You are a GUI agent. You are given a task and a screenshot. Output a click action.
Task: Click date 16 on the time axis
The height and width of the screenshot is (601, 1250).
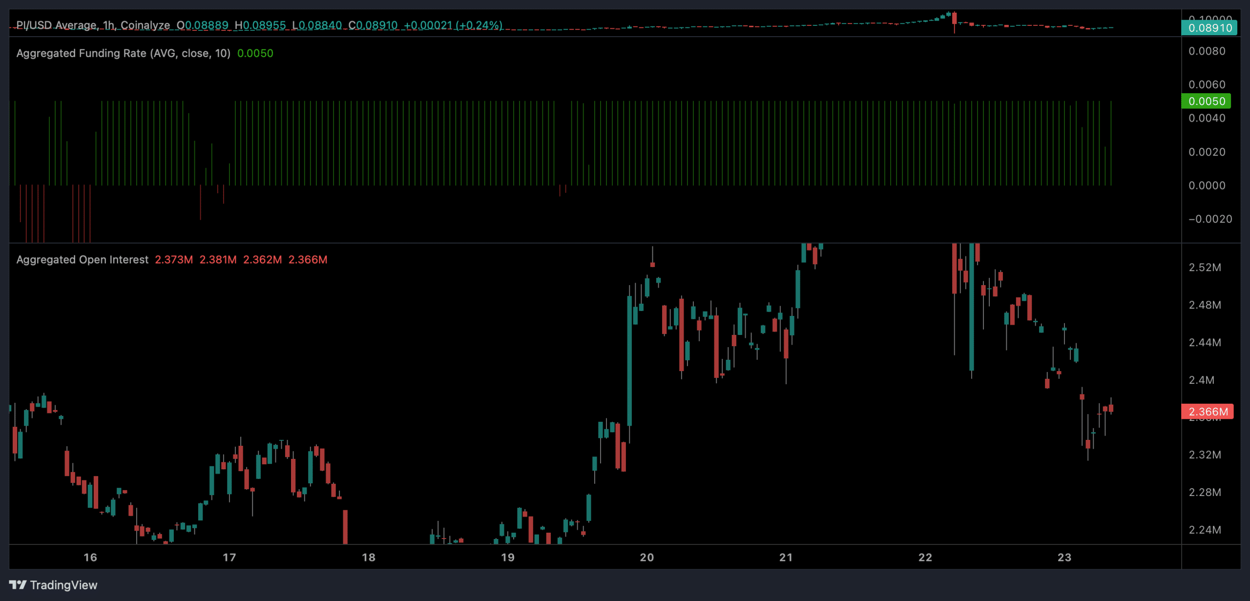pyautogui.click(x=90, y=558)
